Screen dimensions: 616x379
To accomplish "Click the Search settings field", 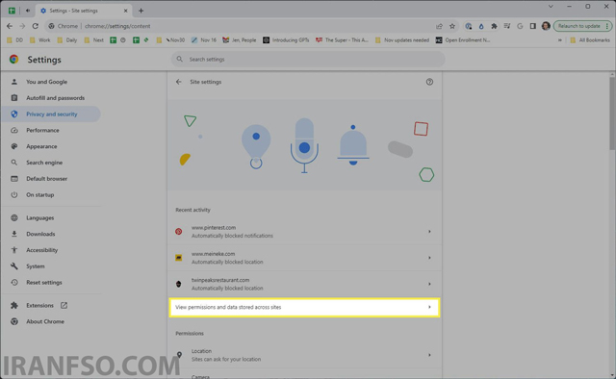I will pos(308,59).
